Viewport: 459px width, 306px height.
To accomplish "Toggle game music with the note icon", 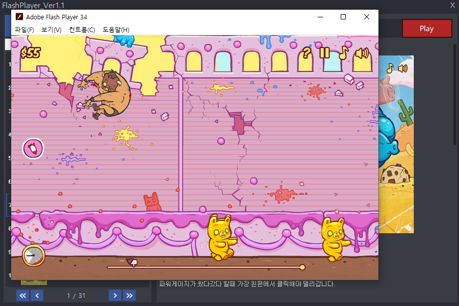I will point(344,53).
